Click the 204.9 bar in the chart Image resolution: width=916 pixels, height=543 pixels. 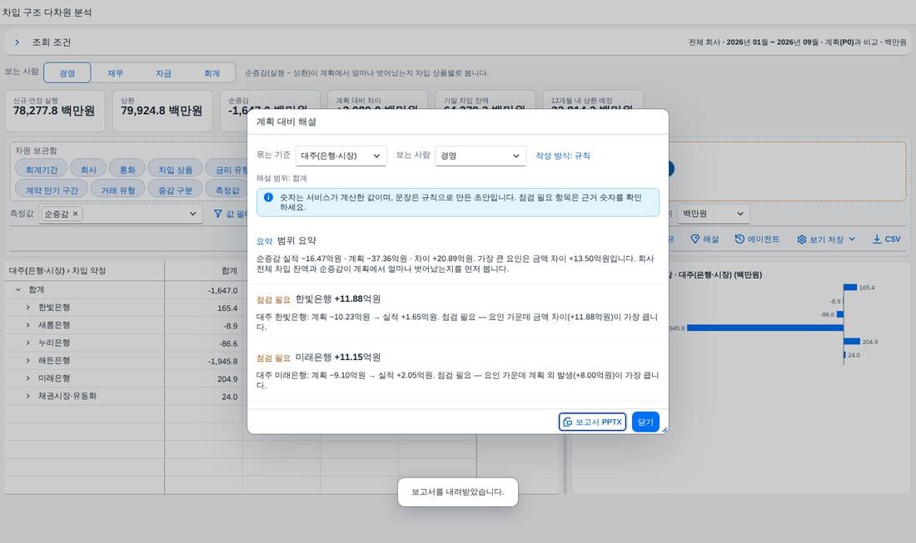click(853, 341)
